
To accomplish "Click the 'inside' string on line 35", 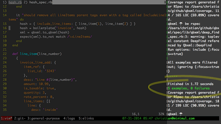I will click(50, 110).
